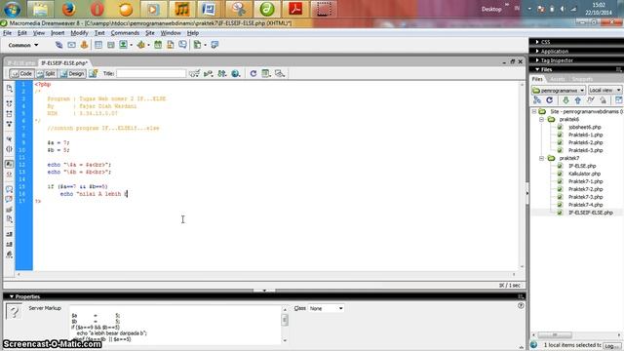Switch to the Snippets tab
Screen dimensions: 624x351
coord(582,79)
